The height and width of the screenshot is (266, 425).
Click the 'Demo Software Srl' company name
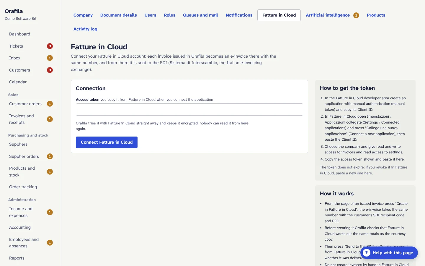[20, 18]
